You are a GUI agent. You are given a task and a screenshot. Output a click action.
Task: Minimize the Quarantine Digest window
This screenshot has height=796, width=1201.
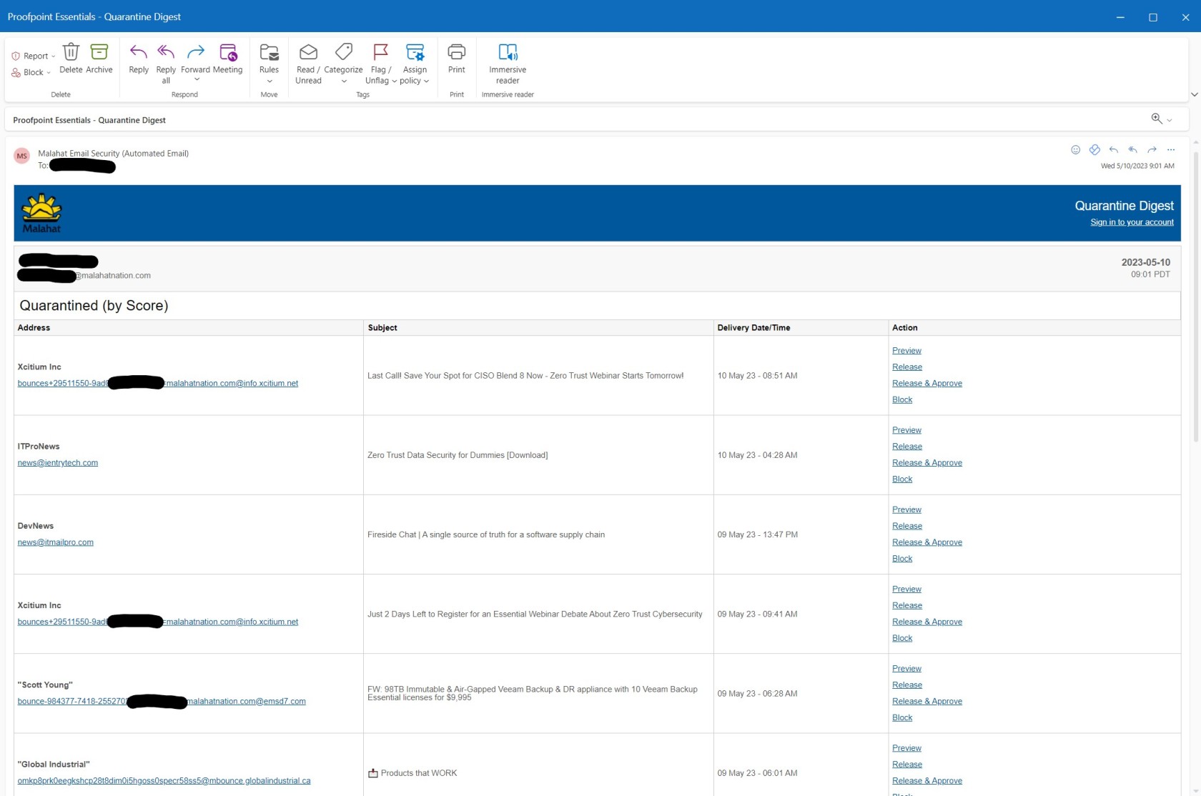1120,17
